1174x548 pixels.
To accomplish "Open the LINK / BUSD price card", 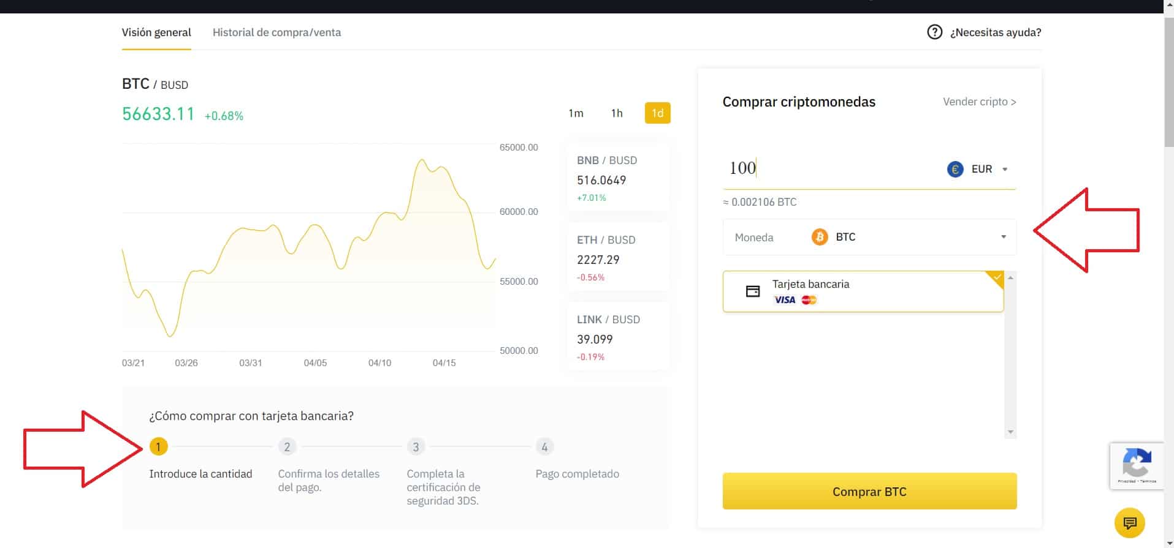I will [619, 337].
